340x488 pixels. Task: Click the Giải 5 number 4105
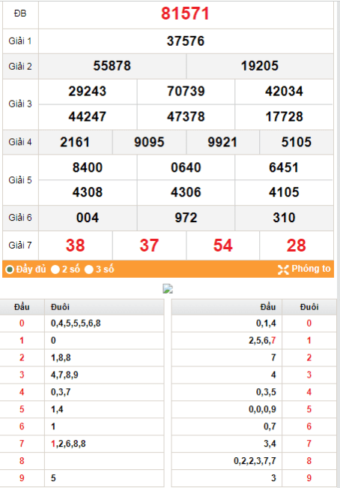pyautogui.click(x=284, y=192)
